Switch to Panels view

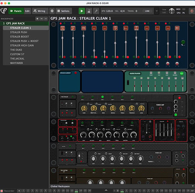[x=16, y=11]
